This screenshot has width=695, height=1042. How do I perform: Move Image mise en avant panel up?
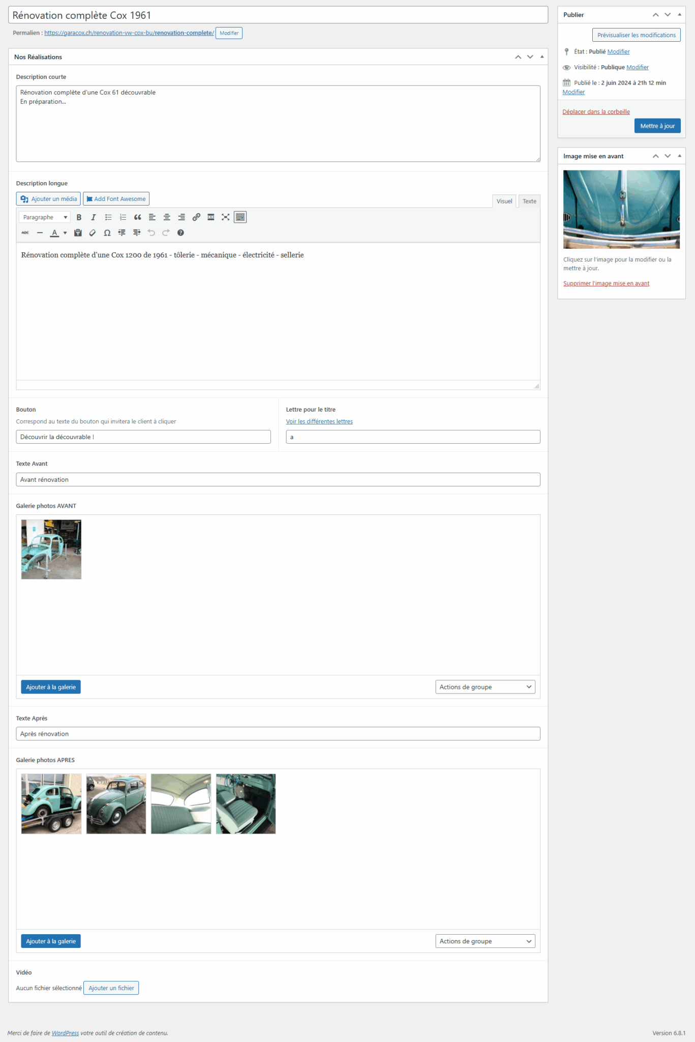click(656, 156)
